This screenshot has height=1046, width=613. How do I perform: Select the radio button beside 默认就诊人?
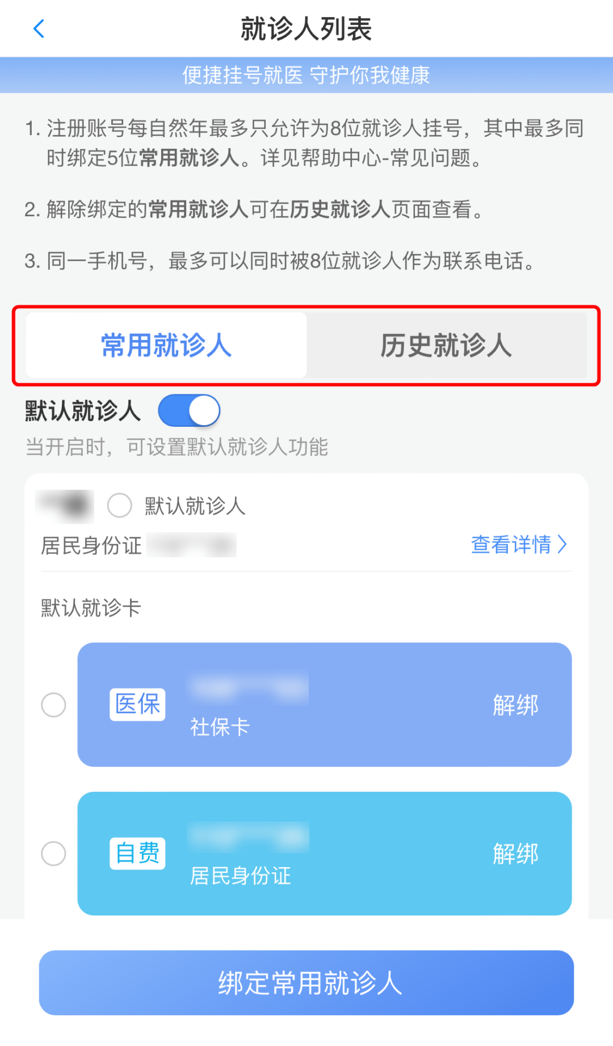(119, 506)
